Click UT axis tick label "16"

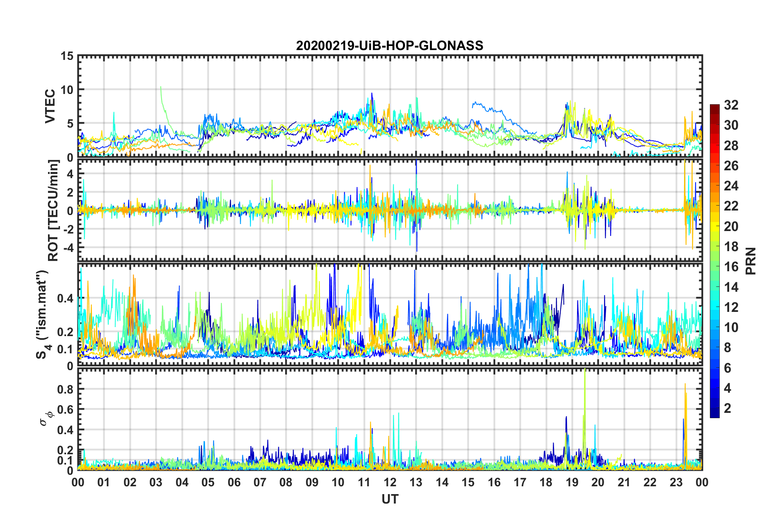494,482
